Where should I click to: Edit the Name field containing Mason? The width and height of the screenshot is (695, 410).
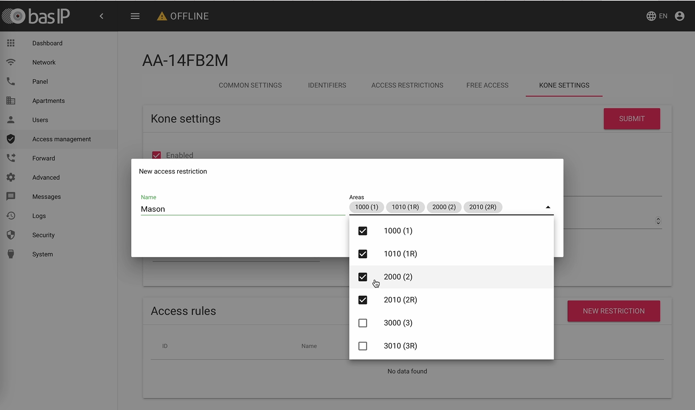243,209
